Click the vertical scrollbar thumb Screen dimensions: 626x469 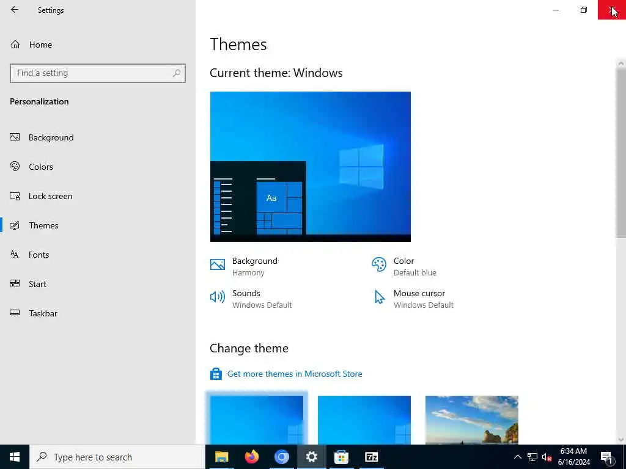[621, 153]
